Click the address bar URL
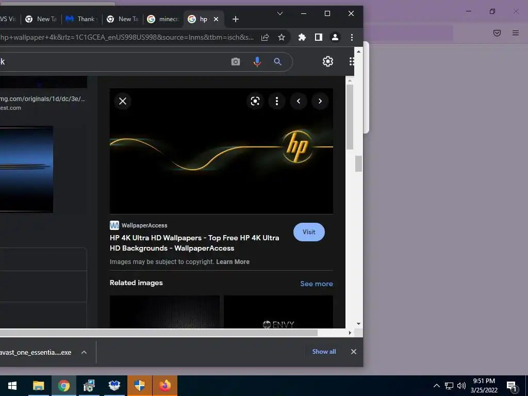Viewport: 528px width, 396px height. click(127, 37)
